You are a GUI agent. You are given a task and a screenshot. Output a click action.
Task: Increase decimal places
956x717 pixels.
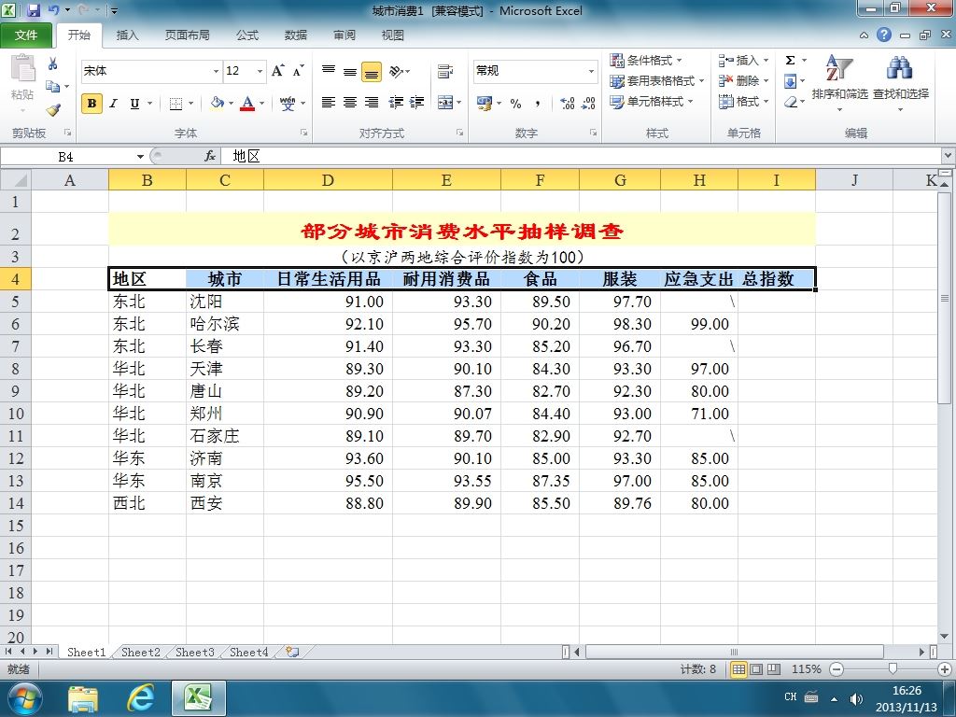pos(567,103)
